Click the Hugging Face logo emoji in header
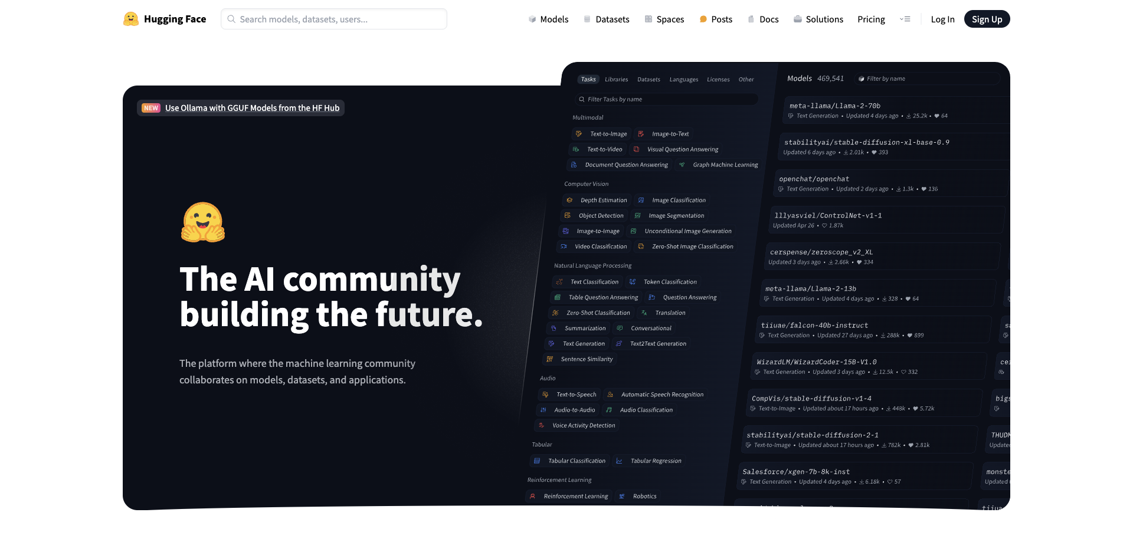The image size is (1133, 555). point(131,19)
